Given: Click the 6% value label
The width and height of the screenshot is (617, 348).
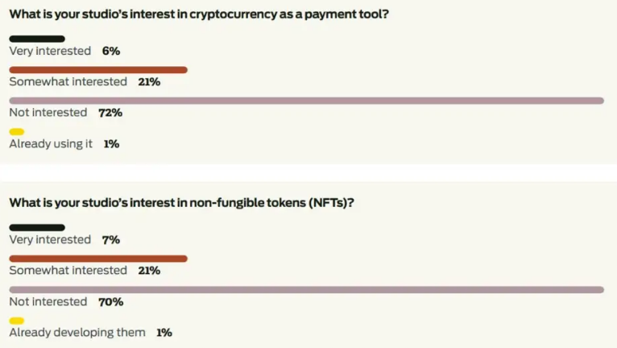Looking at the screenshot, I should tap(111, 52).
